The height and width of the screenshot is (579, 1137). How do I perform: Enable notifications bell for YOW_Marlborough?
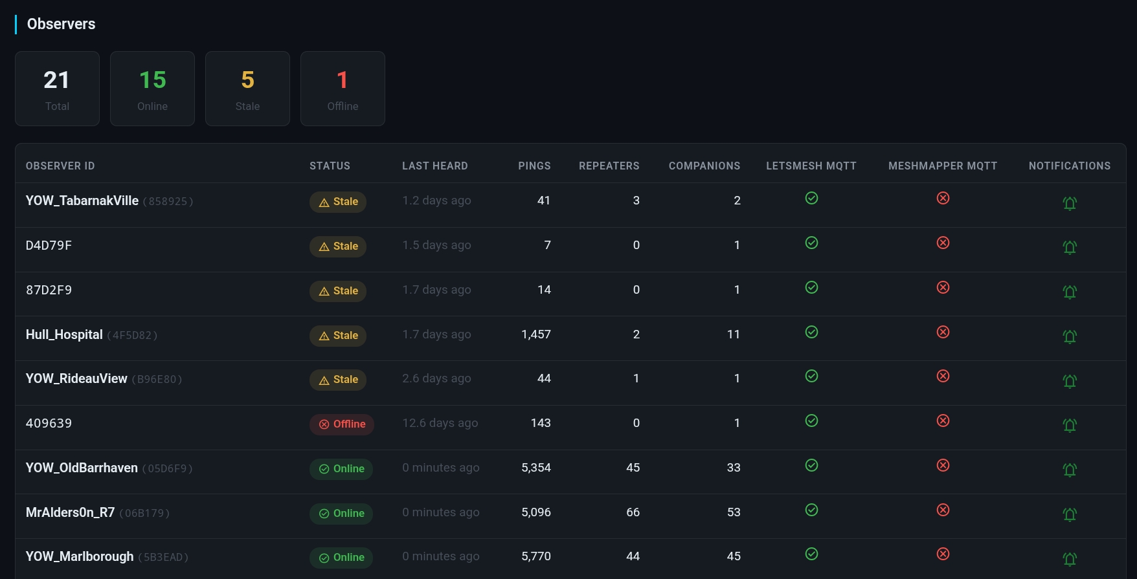(x=1069, y=559)
